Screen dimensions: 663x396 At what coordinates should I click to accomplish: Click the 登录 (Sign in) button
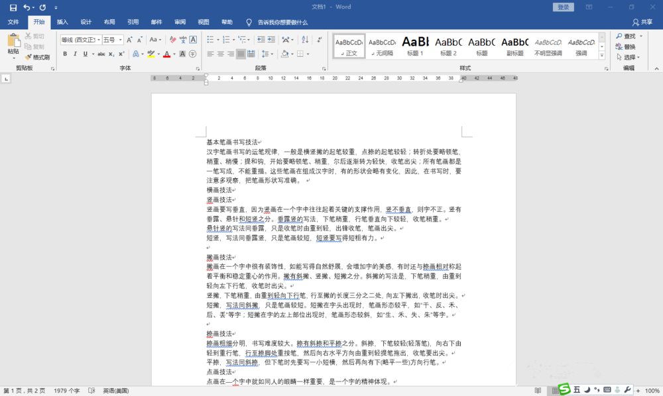[563, 7]
